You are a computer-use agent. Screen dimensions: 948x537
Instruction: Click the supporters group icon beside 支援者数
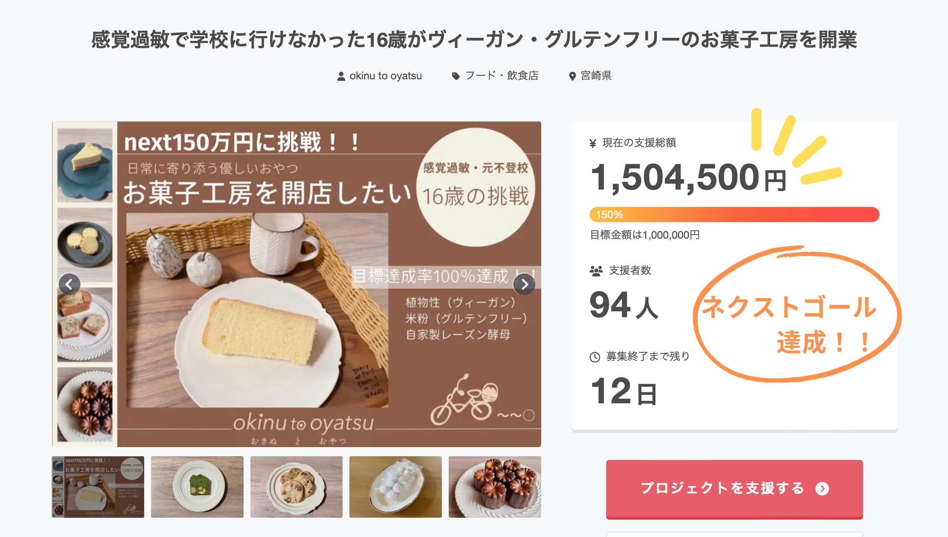tap(596, 271)
